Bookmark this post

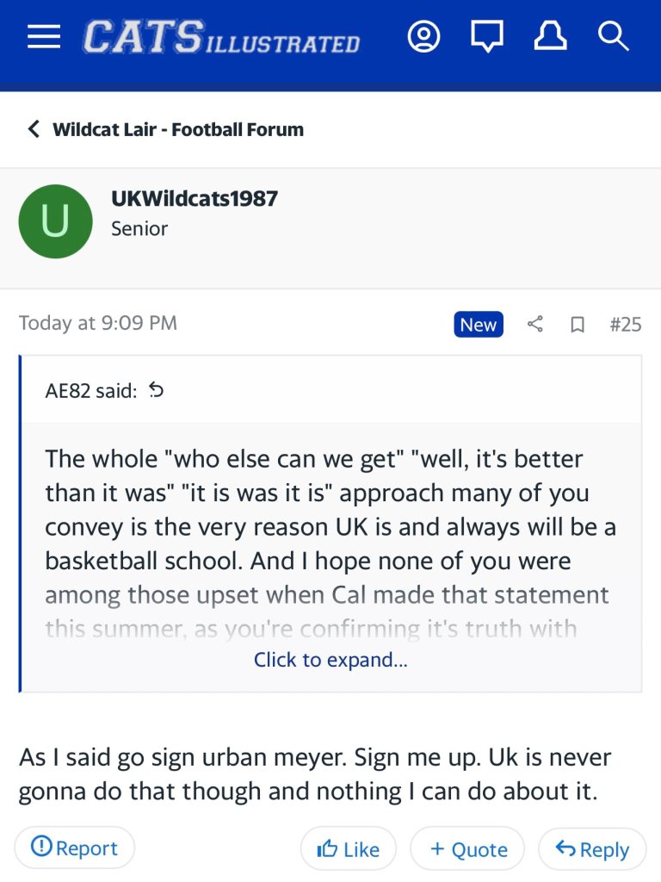pos(578,325)
